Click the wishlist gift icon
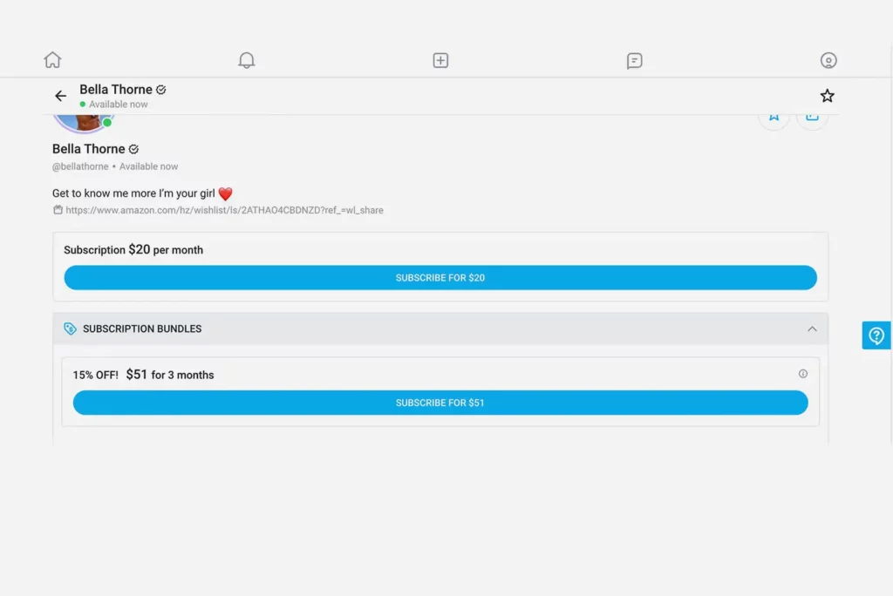Viewport: 893px width, 596px height. coord(58,209)
